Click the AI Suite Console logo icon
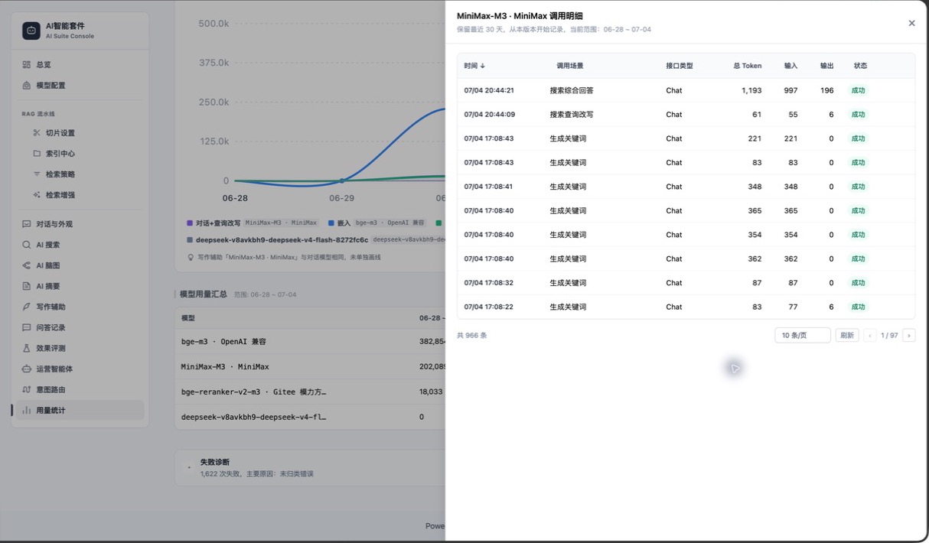This screenshot has width=929, height=543. pos(31,31)
